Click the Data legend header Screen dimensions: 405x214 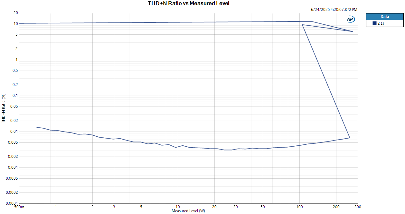[385, 17]
